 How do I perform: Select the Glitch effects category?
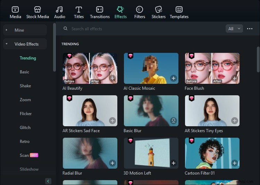25,128
